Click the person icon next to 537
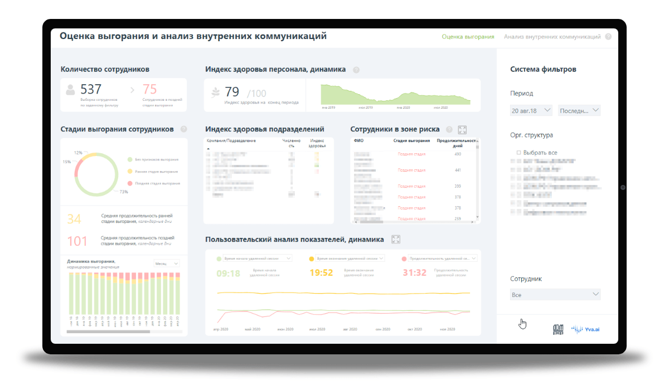Image resolution: width=669 pixels, height=390 pixels. pos(71,90)
